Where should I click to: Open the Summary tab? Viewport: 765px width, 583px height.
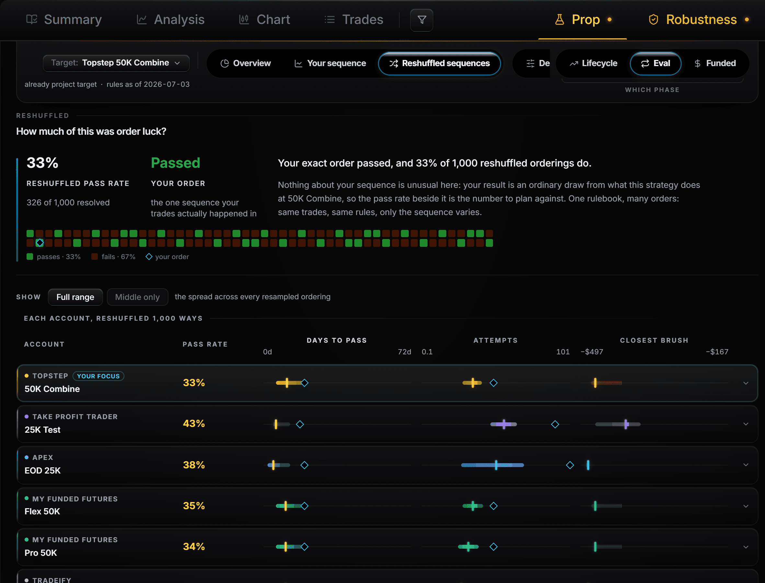pos(64,19)
